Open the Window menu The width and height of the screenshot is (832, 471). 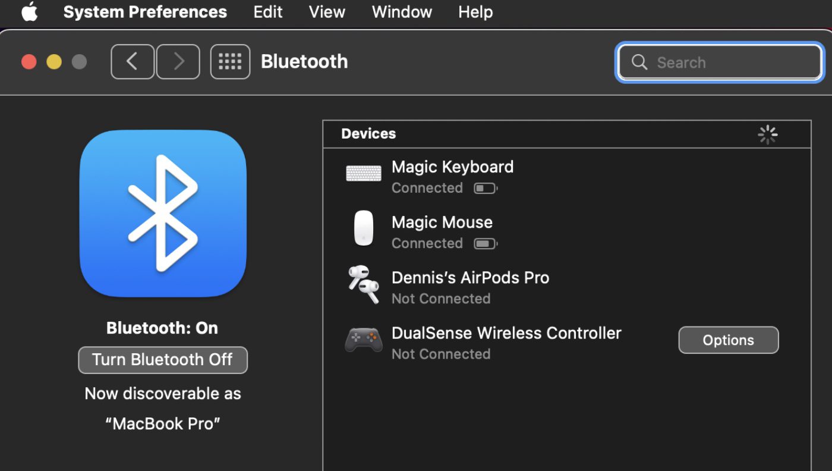pyautogui.click(x=402, y=12)
